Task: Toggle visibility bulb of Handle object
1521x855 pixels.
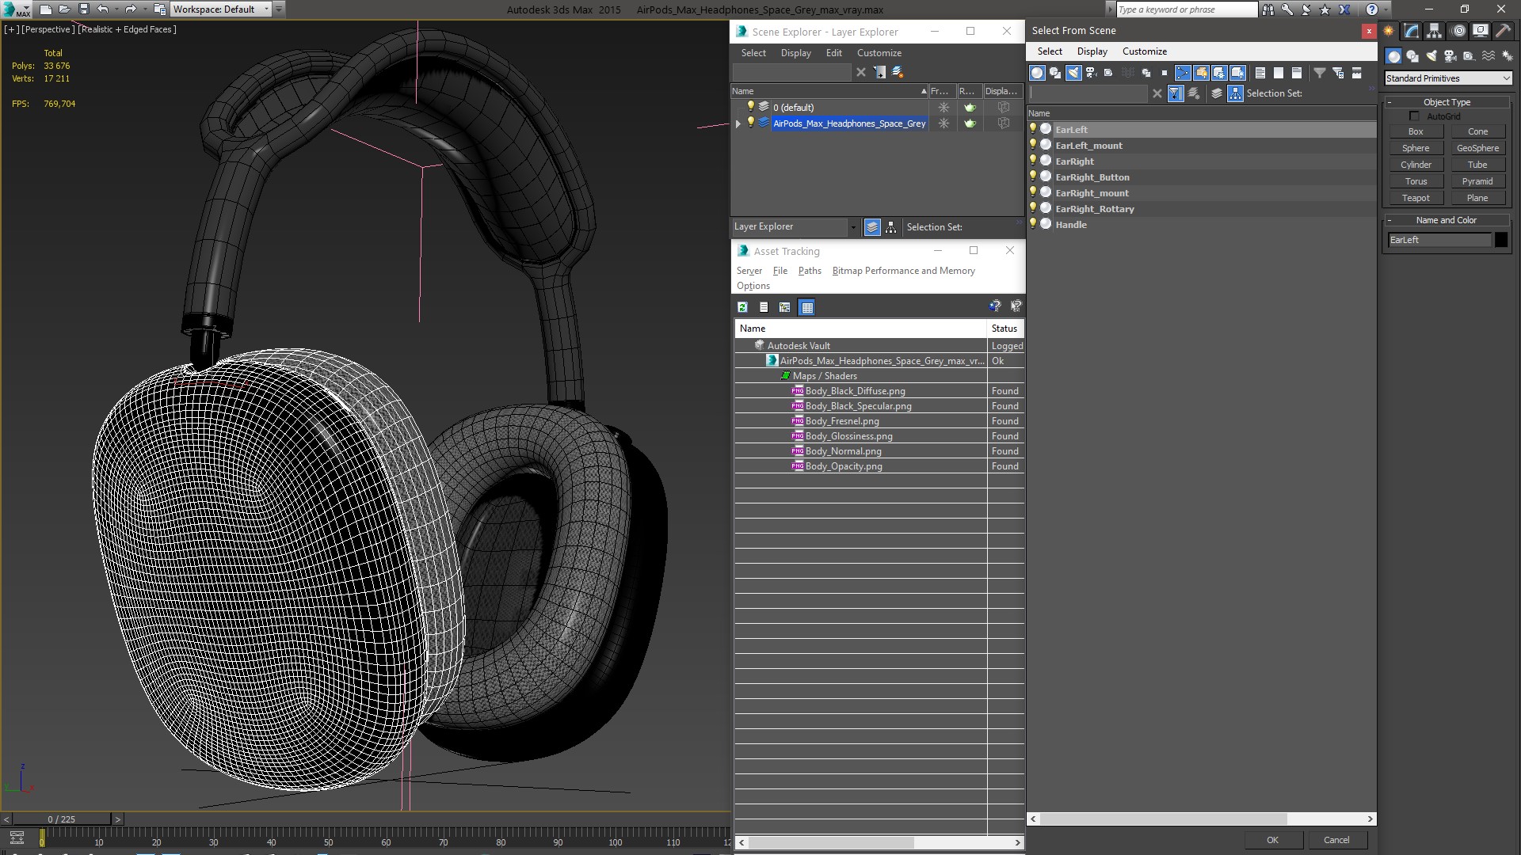Action: click(x=1033, y=224)
